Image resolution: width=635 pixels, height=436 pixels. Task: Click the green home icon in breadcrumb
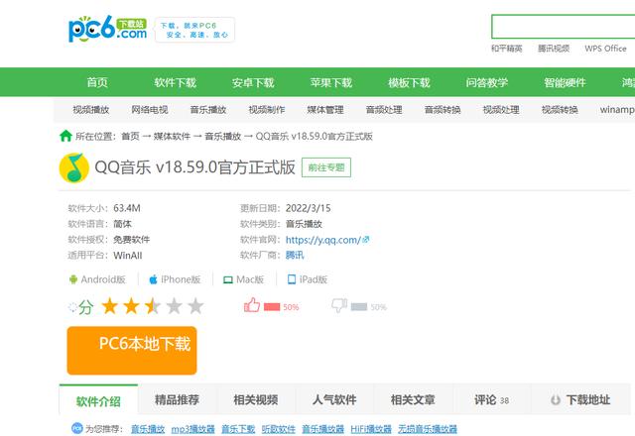tap(65, 136)
